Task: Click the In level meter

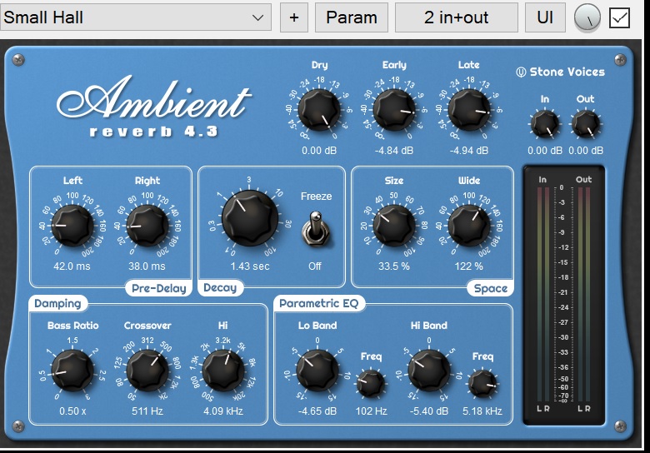Action: tap(542, 295)
